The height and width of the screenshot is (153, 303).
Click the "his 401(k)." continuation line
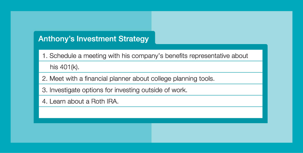point(64,67)
